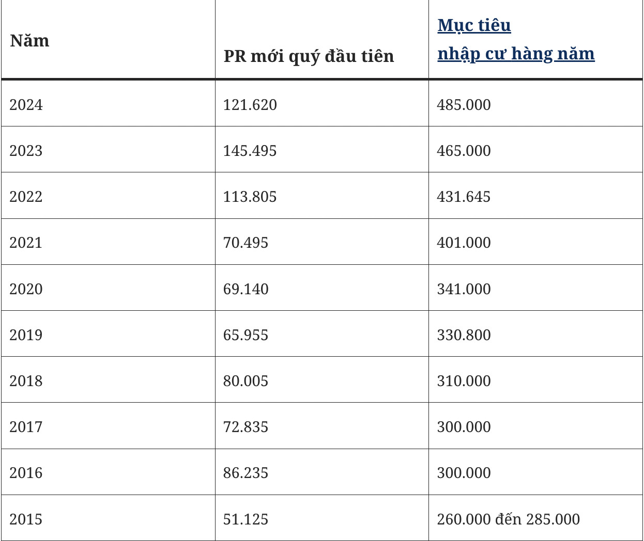Click the 330.800 target cell
Viewport: 644px width, 541px height.
pyautogui.click(x=535, y=333)
